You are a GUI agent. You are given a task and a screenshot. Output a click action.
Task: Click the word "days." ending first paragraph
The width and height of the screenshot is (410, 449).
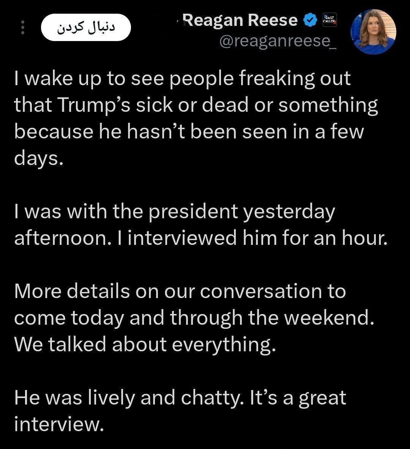[x=38, y=158]
